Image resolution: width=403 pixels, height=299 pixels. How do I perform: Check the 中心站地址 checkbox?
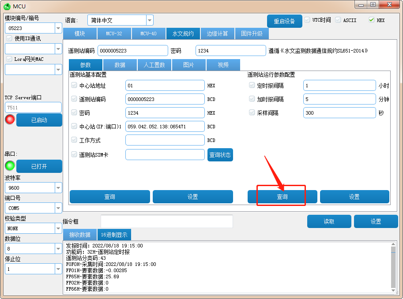(74, 86)
